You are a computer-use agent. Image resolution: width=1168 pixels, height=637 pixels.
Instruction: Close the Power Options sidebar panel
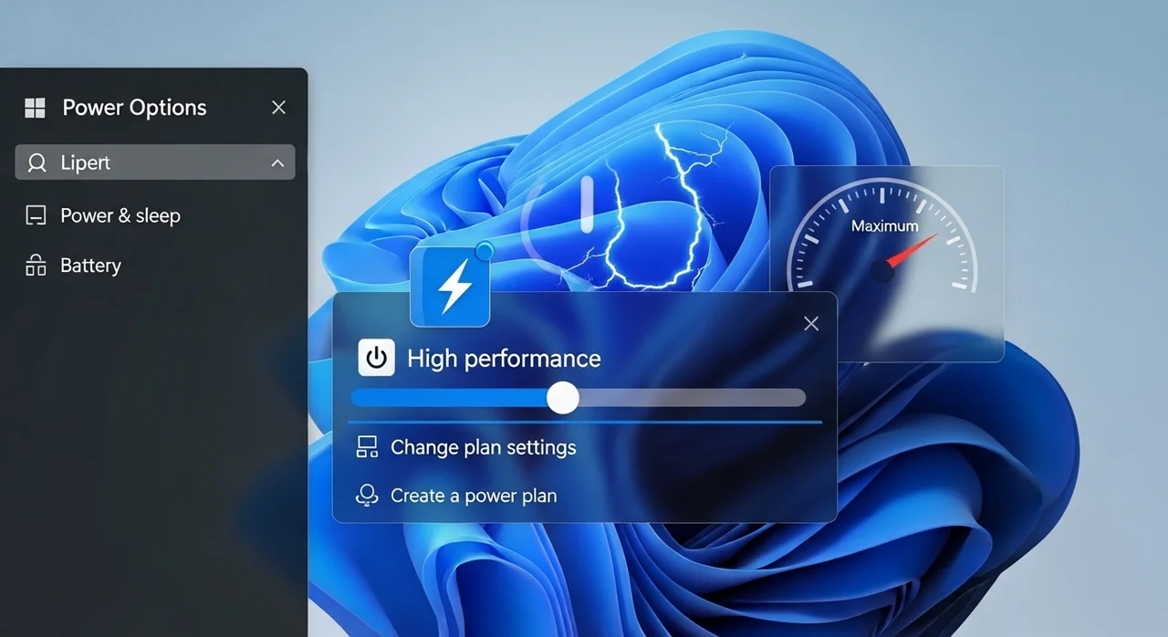tap(278, 108)
